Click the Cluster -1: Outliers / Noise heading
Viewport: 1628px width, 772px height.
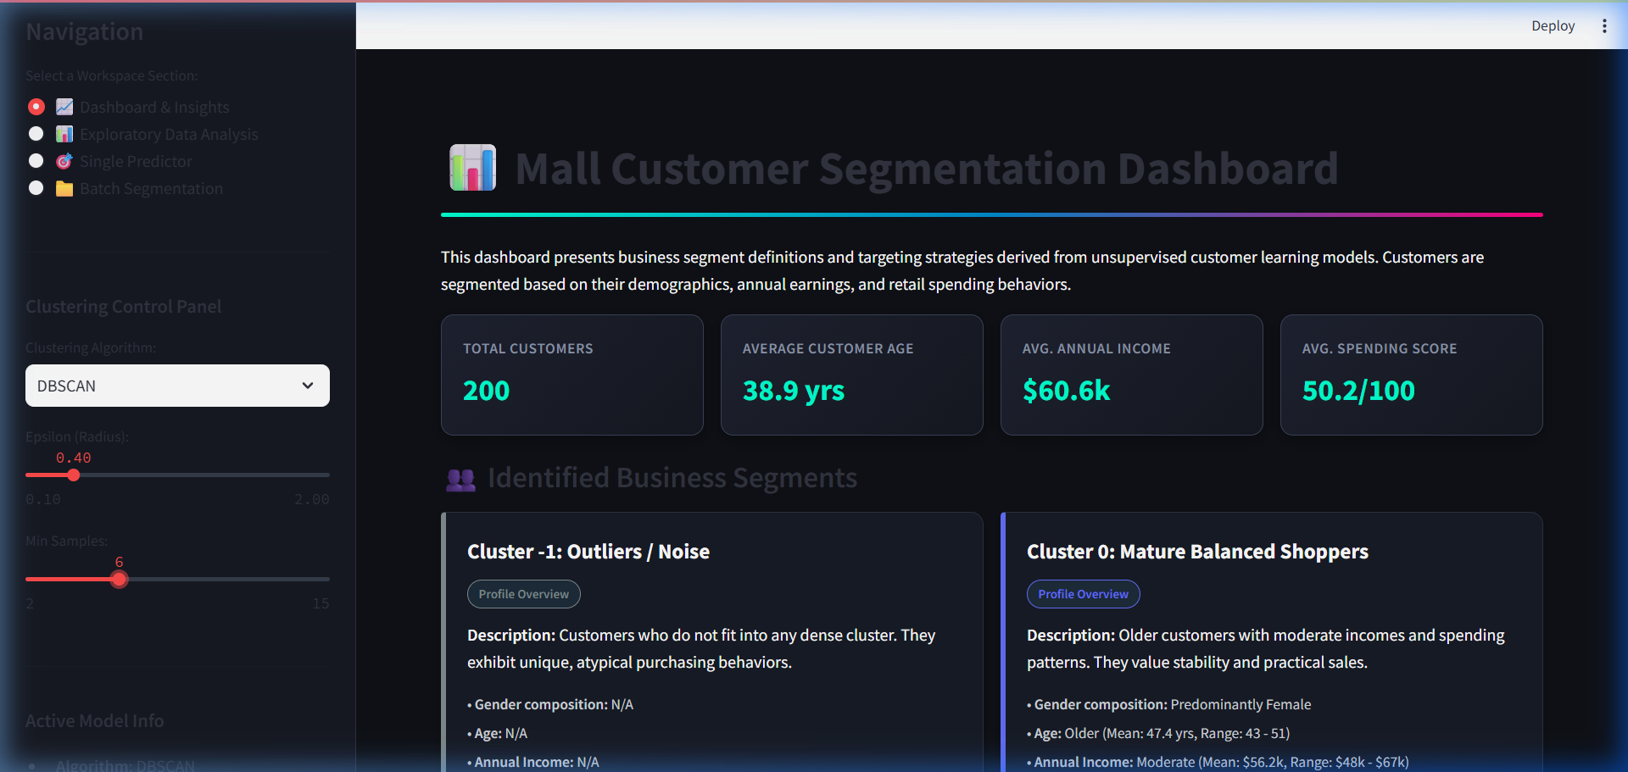pyautogui.click(x=588, y=552)
